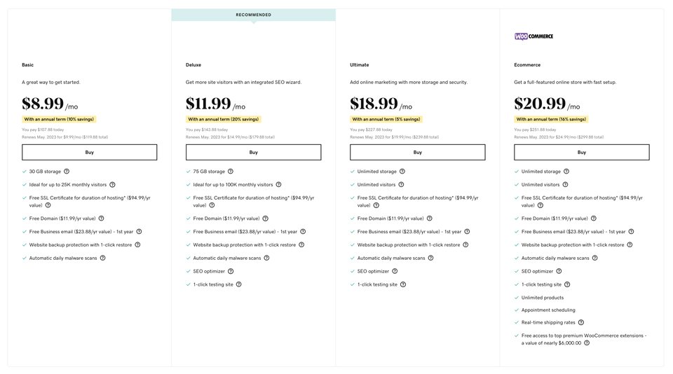Image resolution: width=673 pixels, height=374 pixels.
Task: Show info on WooCommerce extensions value
Action: click(x=587, y=342)
